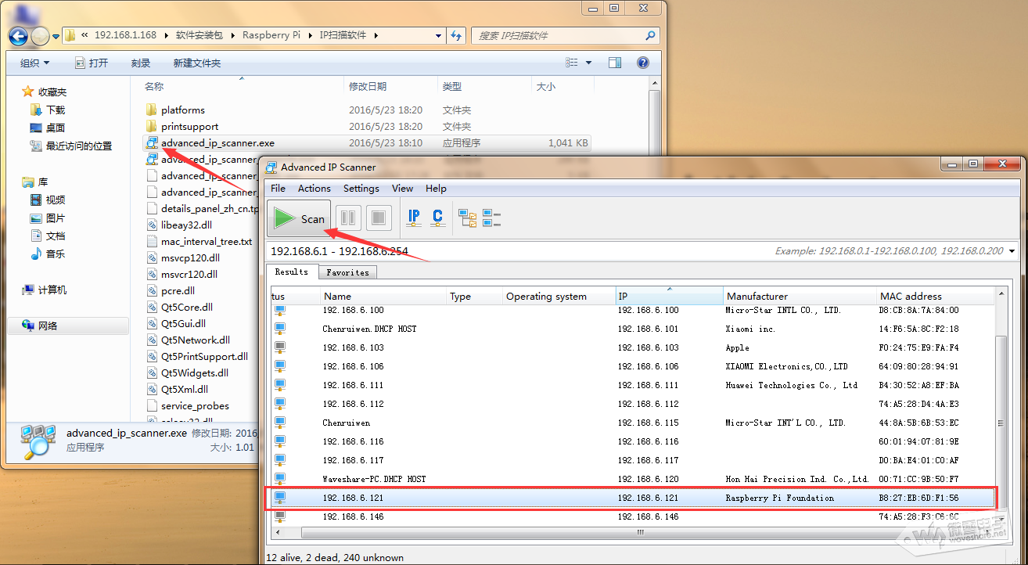
Task: Click the grey dead-host icon of 192.168.6.103
Action: (280, 347)
